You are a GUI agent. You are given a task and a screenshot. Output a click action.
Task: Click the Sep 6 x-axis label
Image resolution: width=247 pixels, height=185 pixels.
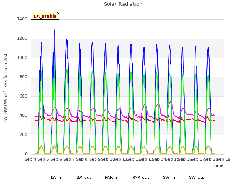(x=56, y=159)
